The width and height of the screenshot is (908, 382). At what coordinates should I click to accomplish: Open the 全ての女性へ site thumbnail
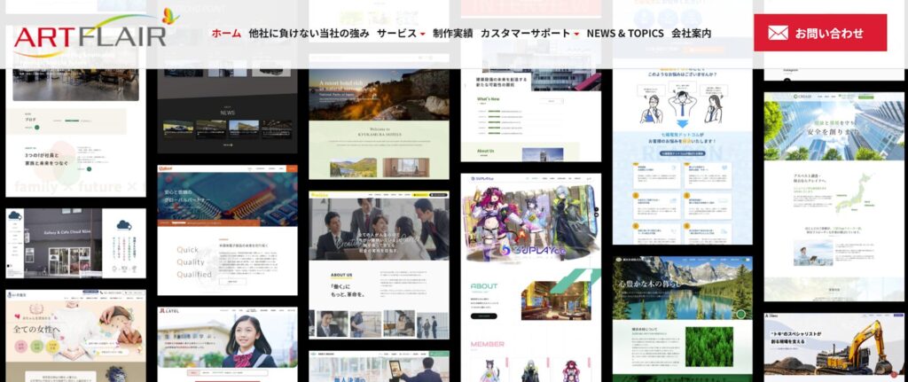click(x=76, y=336)
